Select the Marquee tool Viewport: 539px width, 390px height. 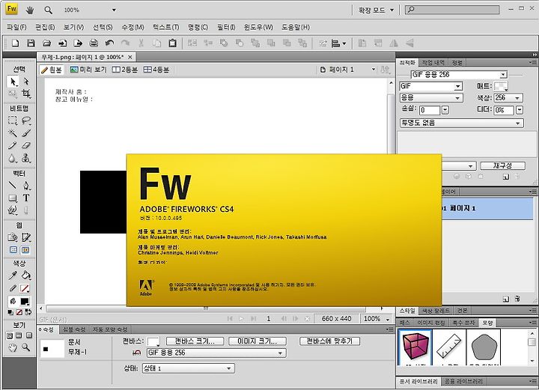[x=13, y=121]
